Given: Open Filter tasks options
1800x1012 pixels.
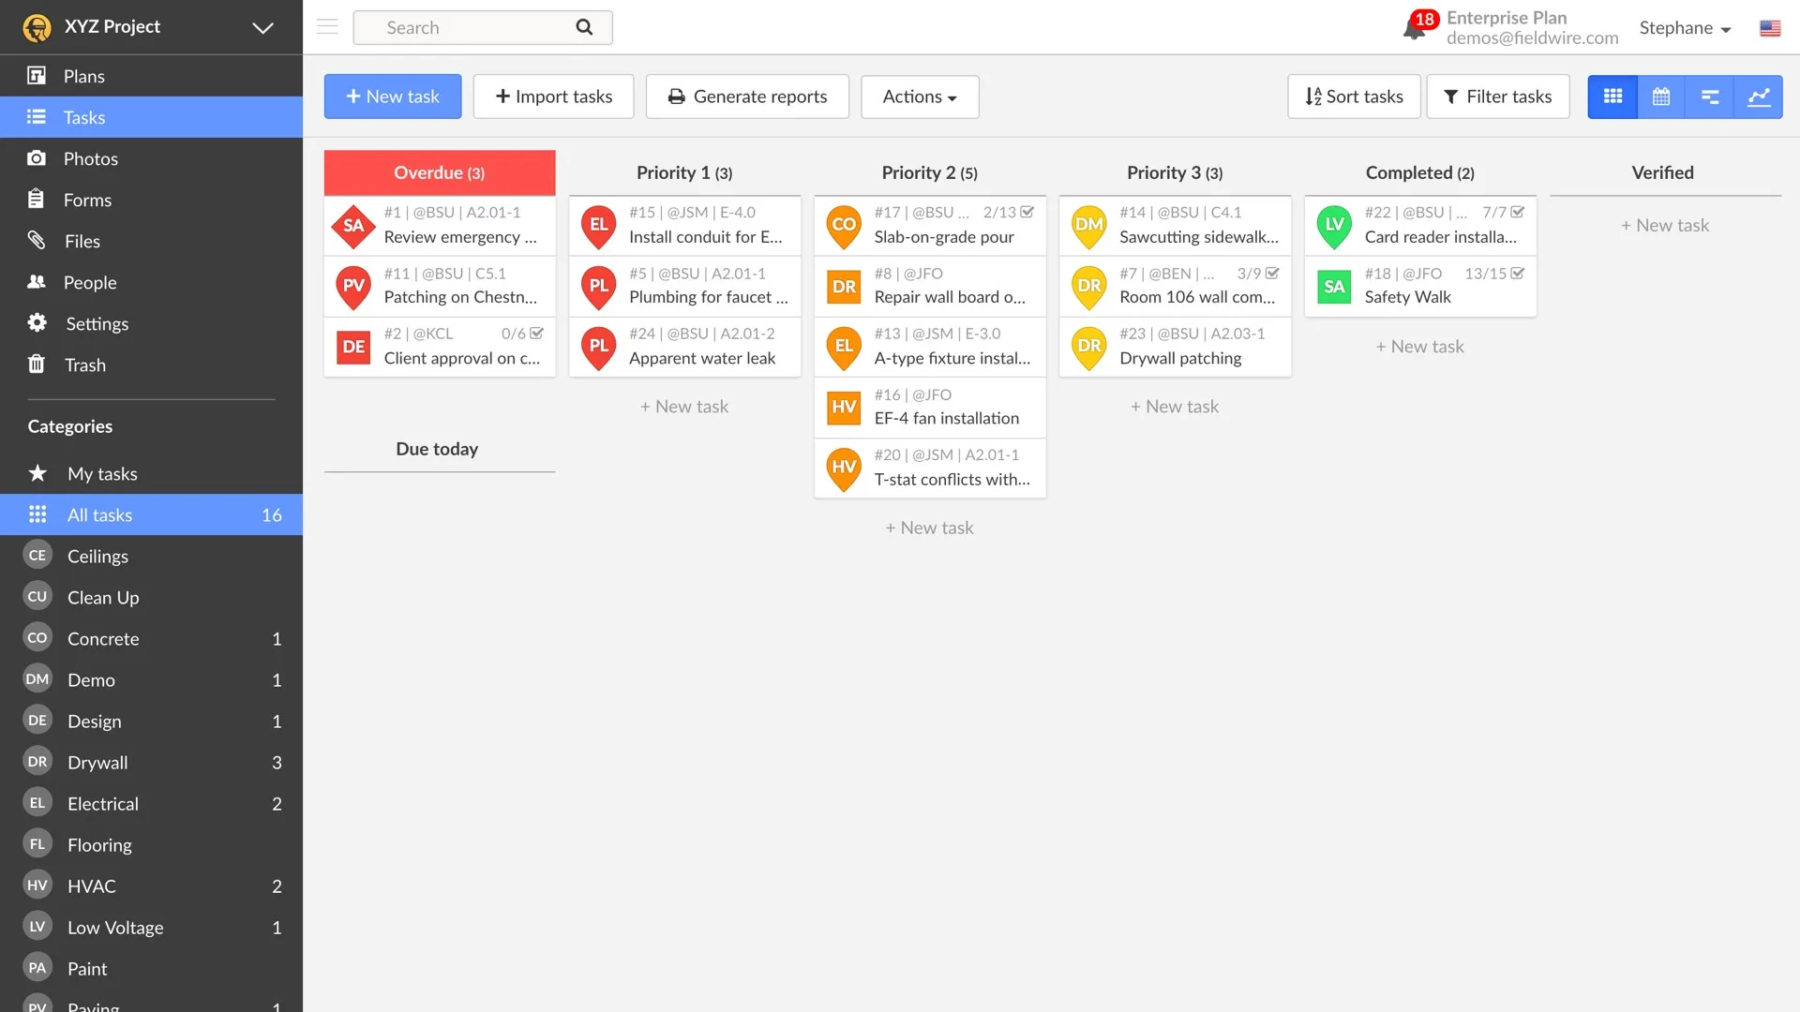Looking at the screenshot, I should pos(1497,97).
